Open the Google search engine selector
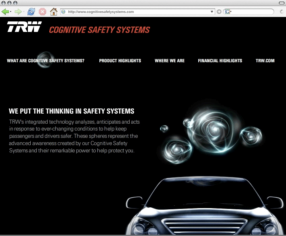The height and width of the screenshot is (236, 286). pos(228,12)
